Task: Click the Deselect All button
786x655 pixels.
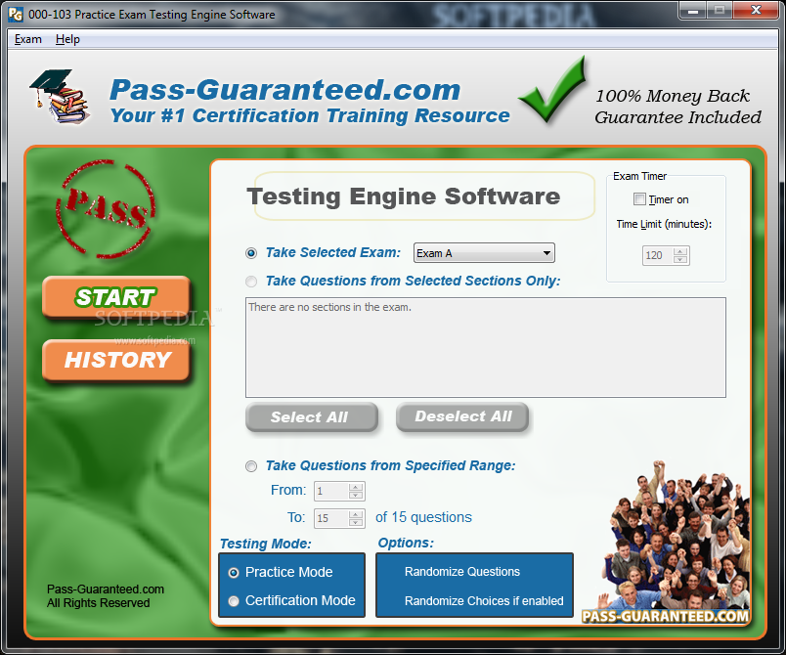Action: click(x=462, y=415)
